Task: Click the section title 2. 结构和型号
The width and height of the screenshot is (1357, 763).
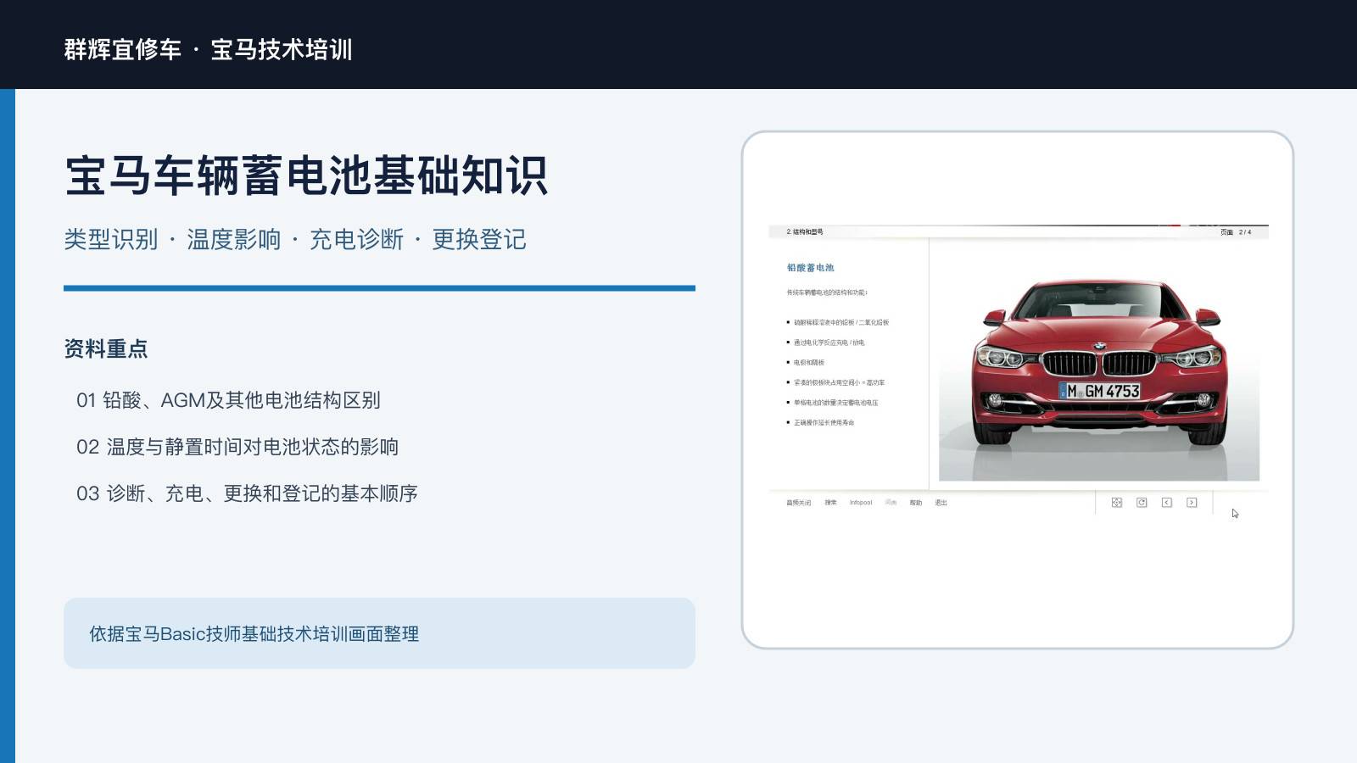Action: click(804, 231)
